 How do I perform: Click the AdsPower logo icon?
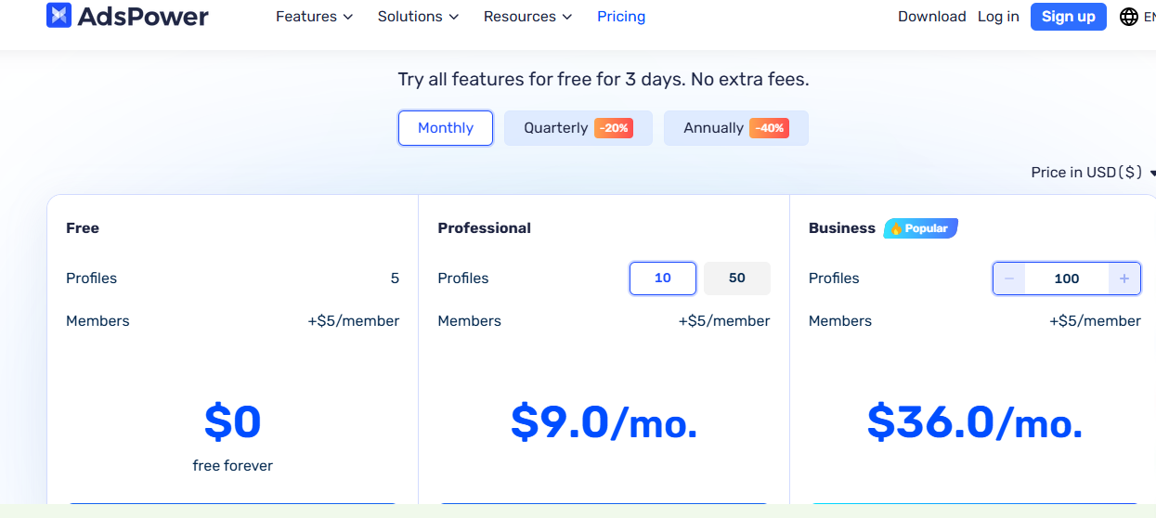coord(59,16)
